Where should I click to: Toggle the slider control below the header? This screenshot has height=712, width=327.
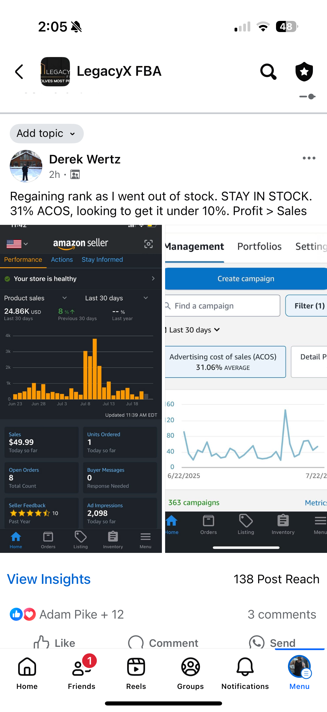[307, 96]
